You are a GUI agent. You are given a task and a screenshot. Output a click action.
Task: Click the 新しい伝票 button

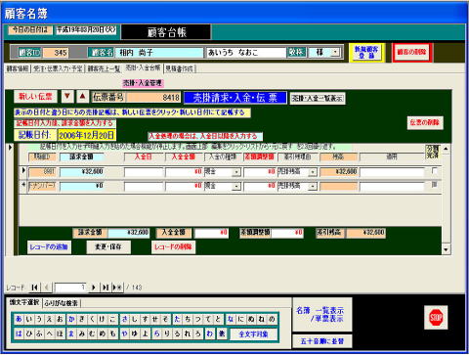click(35, 97)
